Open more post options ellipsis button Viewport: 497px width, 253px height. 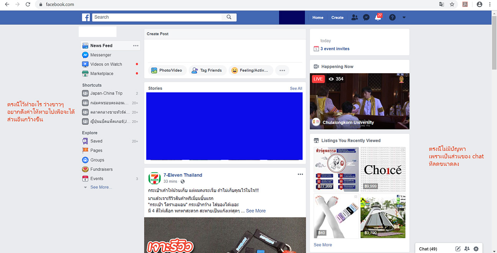pos(282,71)
